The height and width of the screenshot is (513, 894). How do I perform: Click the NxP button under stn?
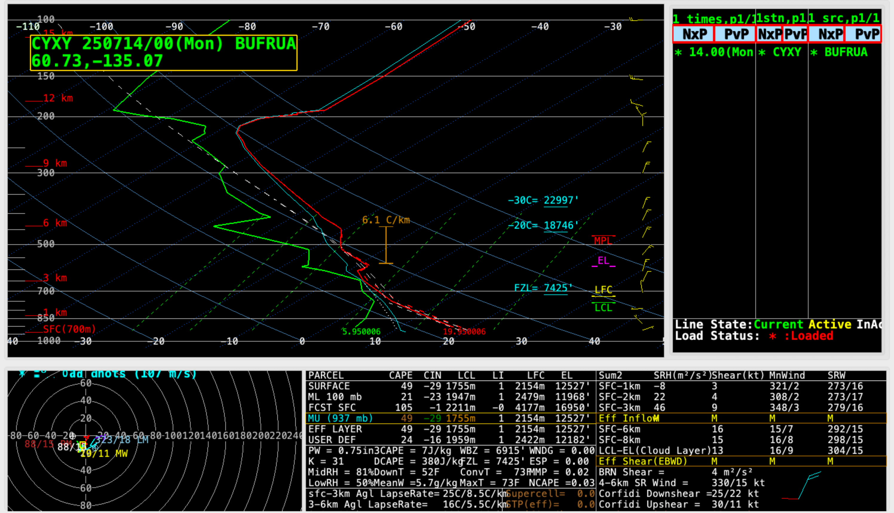click(769, 34)
